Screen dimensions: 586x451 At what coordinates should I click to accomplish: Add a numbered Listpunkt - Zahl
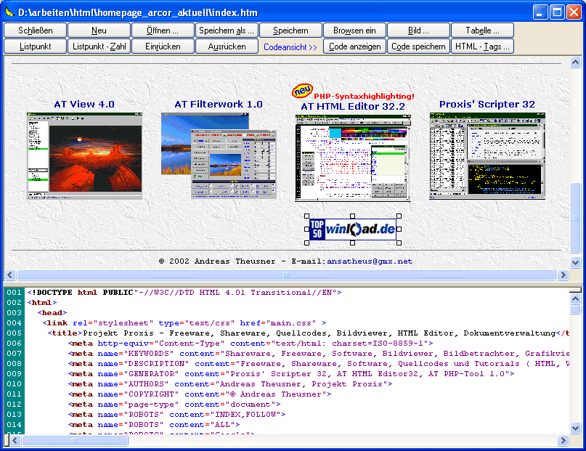pos(99,46)
